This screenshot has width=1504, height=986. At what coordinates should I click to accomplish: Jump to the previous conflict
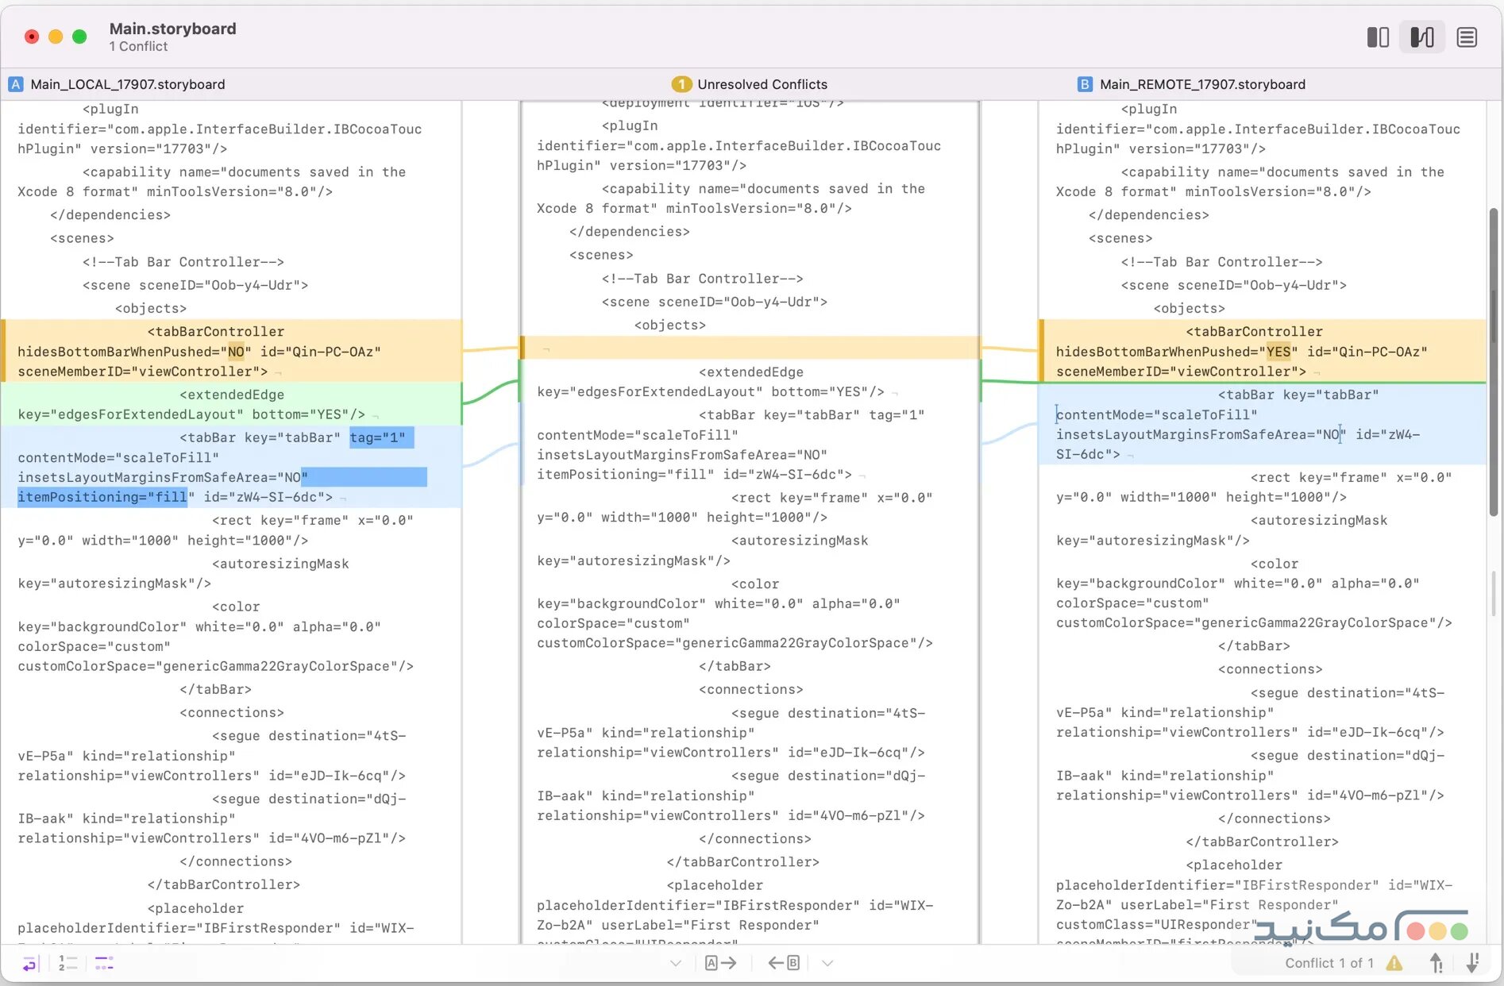point(1436,963)
